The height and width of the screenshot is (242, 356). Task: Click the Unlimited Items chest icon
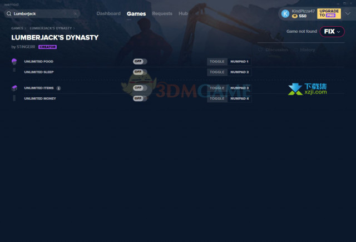pyautogui.click(x=14, y=88)
